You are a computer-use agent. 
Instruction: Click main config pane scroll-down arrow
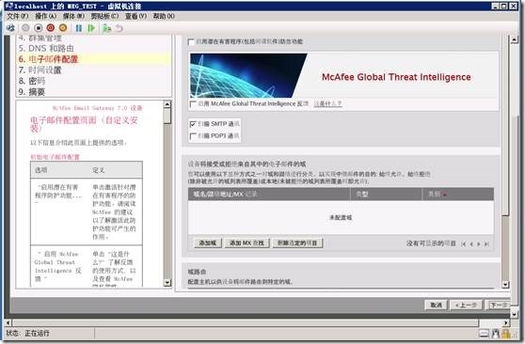click(x=505, y=285)
